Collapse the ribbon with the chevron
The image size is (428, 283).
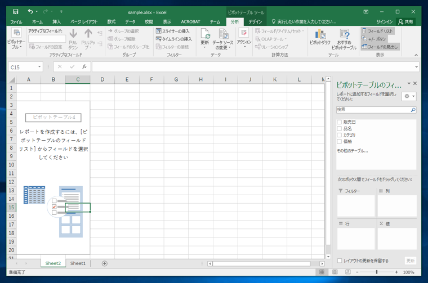(416, 55)
